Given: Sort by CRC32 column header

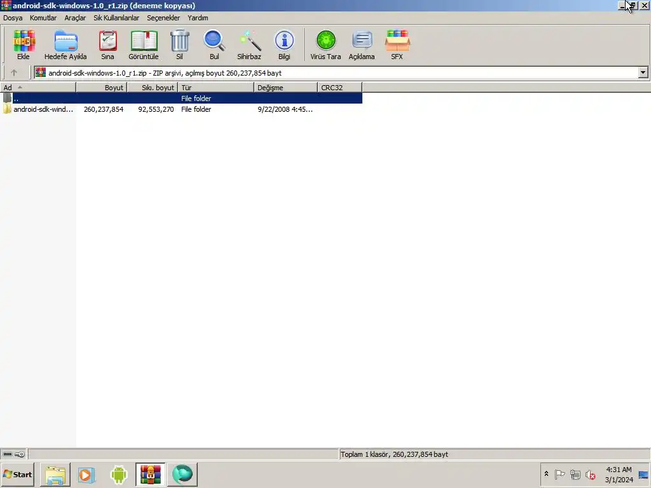Looking at the screenshot, I should tap(340, 88).
